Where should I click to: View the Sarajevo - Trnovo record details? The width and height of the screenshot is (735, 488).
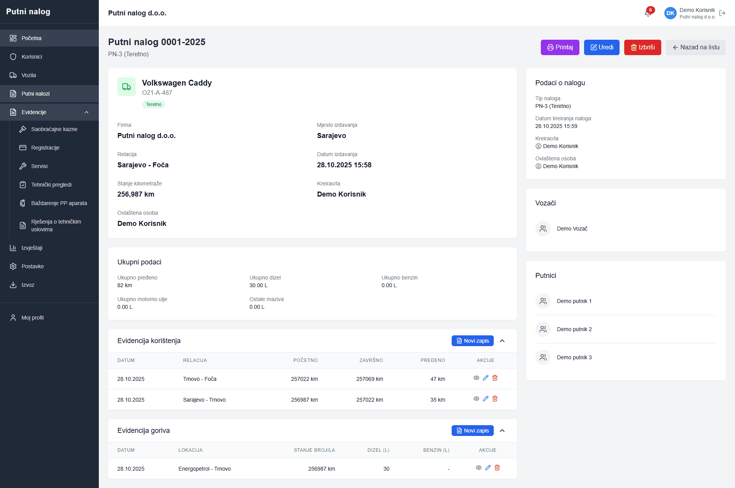476,399
